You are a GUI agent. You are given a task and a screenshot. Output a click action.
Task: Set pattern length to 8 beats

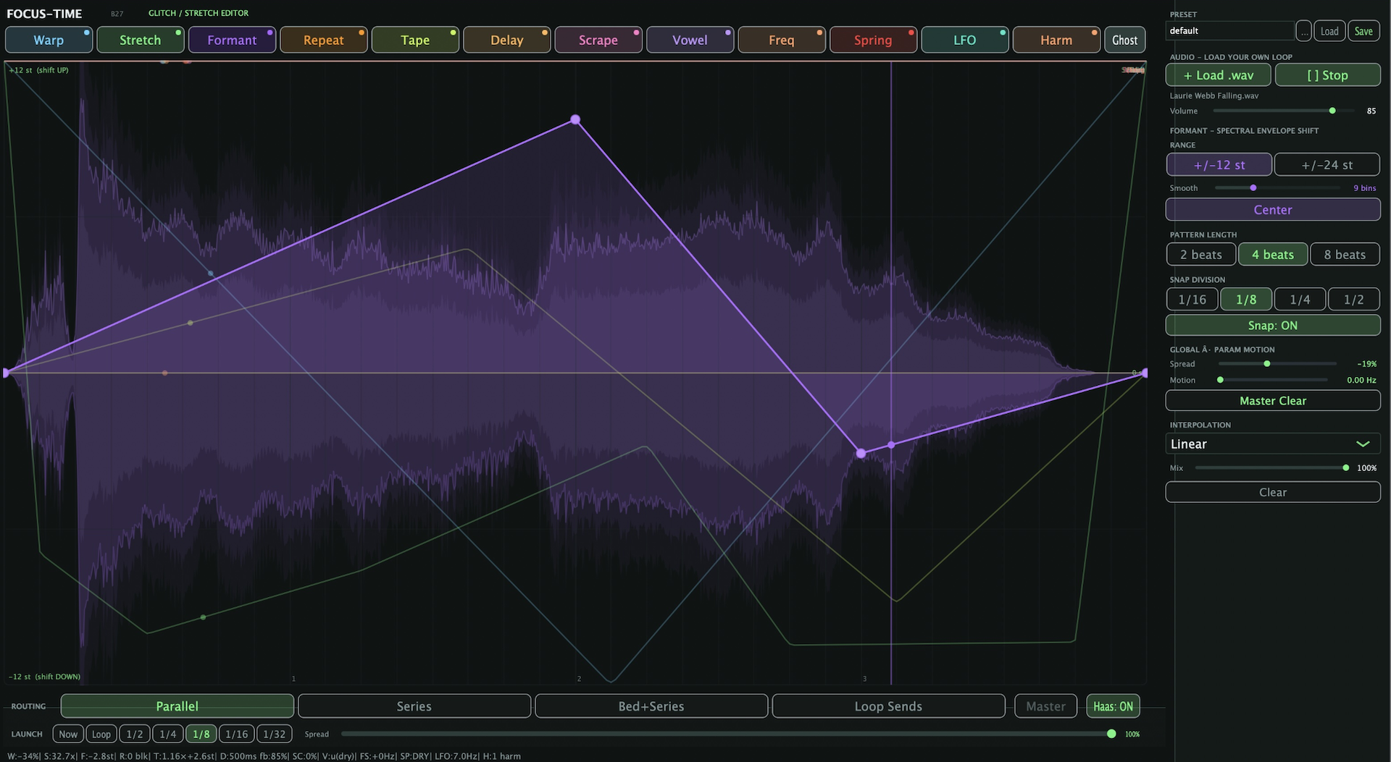coord(1345,255)
